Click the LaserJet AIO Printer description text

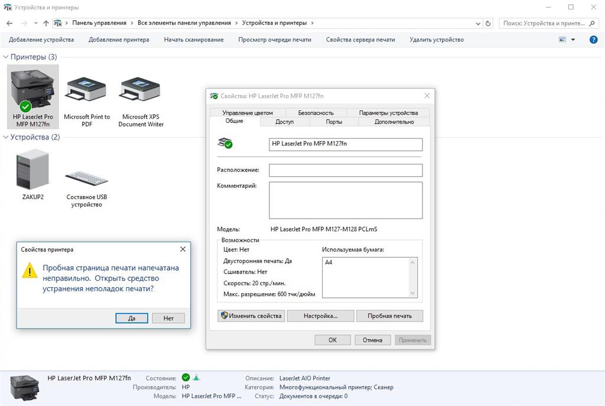(305, 378)
